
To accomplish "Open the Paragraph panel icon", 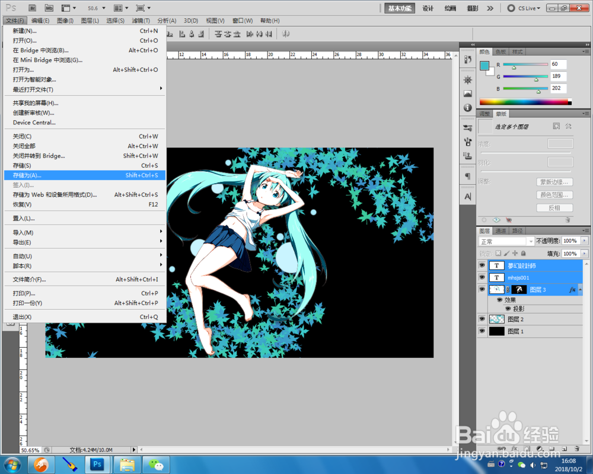I will tap(468, 176).
